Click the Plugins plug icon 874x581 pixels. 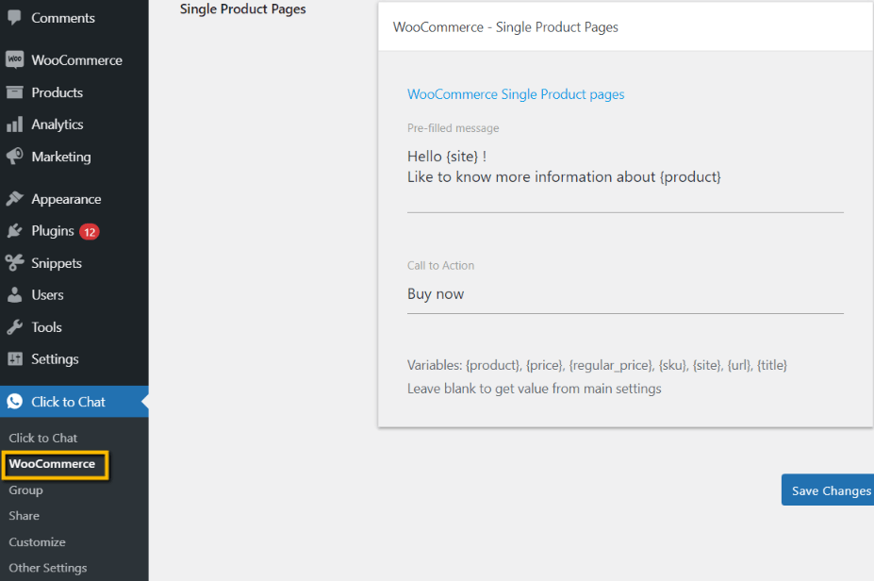(14, 231)
